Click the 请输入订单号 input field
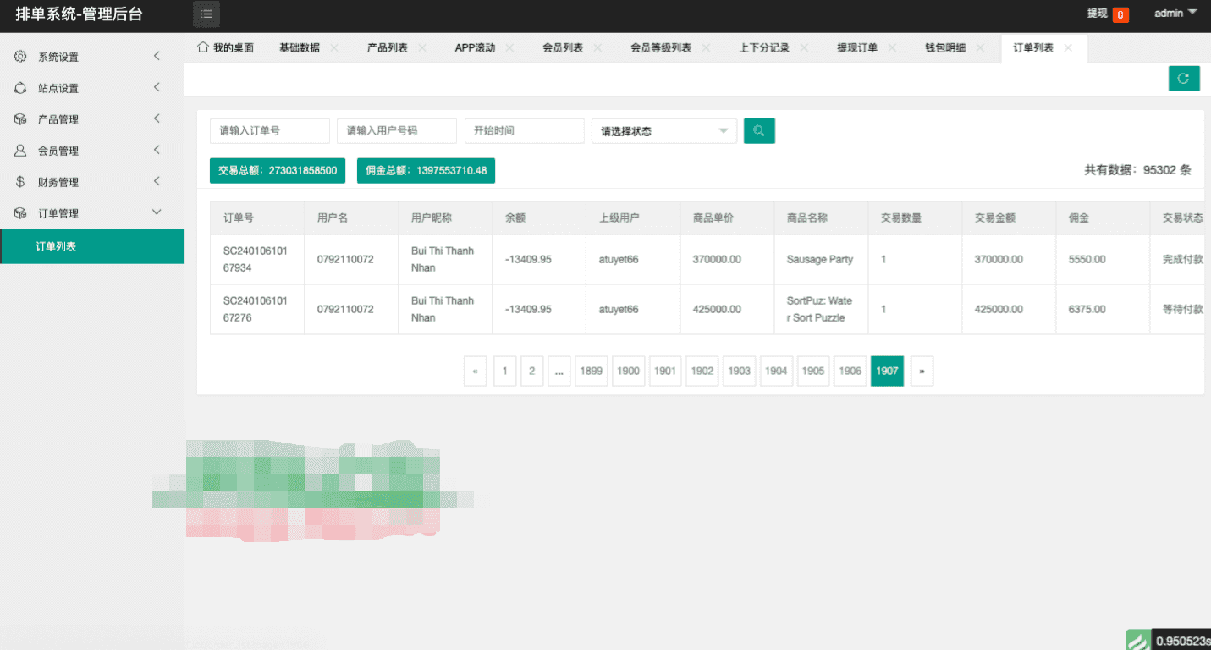Viewport: 1211px width, 650px height. tap(269, 131)
